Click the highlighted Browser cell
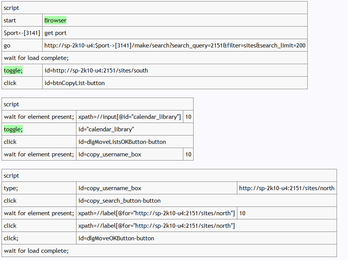This screenshot has height=260, width=348. 56,20
